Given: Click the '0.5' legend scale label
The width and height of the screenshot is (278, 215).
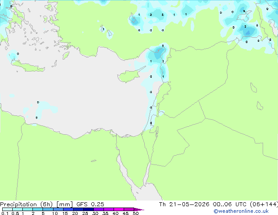Looking at the screenshot, I should 15,213.
